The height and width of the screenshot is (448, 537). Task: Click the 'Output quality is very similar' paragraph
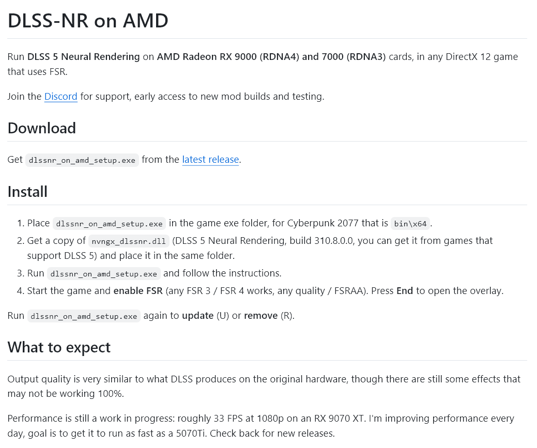tap(264, 387)
